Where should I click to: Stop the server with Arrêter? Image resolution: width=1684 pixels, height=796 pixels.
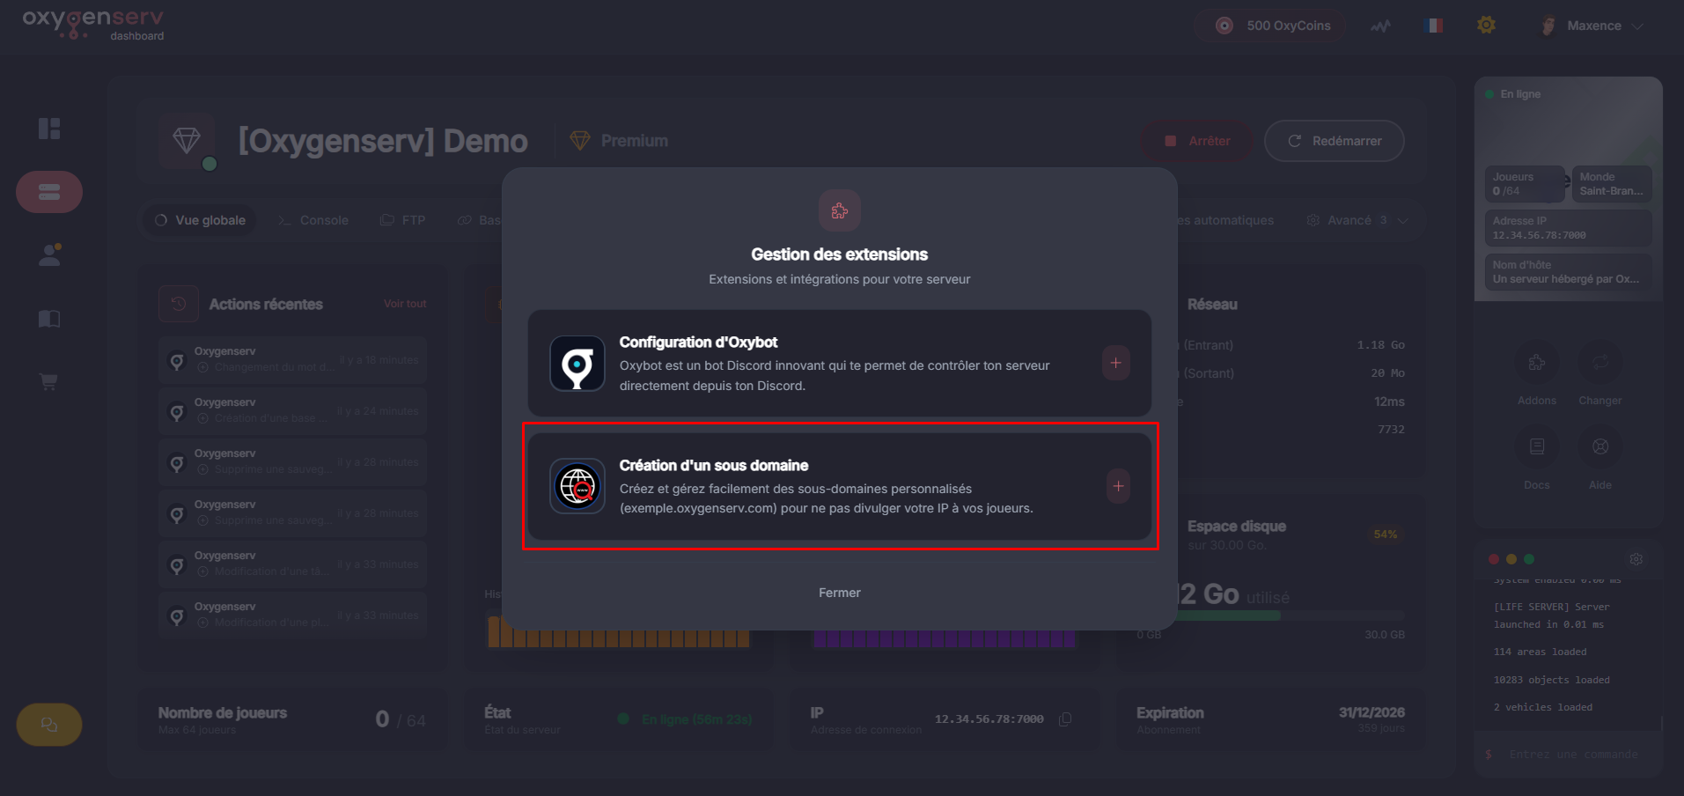(1197, 141)
